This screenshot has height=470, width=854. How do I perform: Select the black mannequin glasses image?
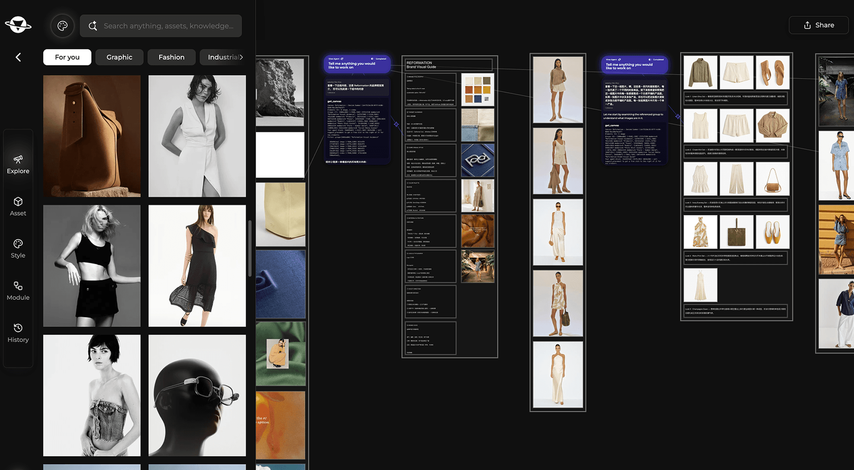(197, 395)
